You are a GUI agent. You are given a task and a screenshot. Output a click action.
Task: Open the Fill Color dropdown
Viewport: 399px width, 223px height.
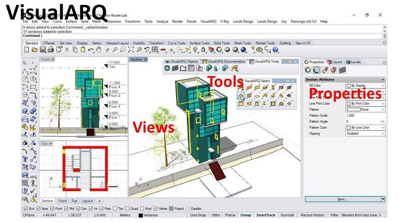[365, 85]
